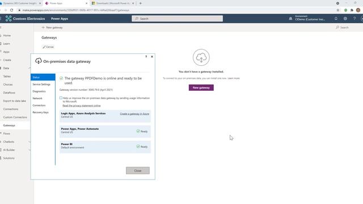Click the Learn more link

[234, 78]
